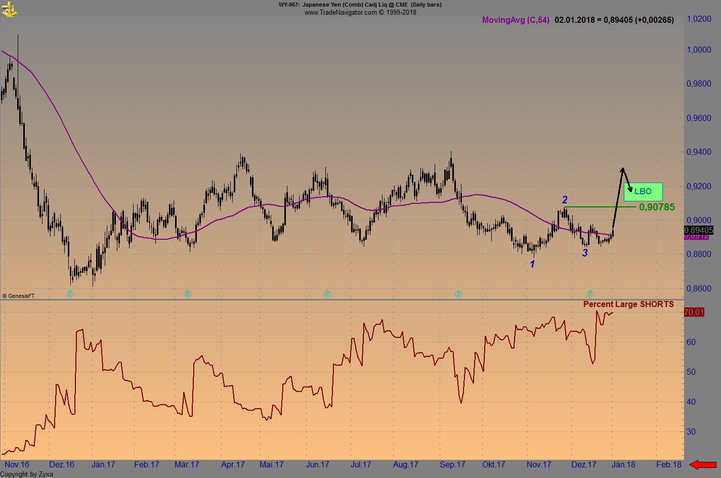Click the chart title WY-067 Japanese Yen
This screenshot has width=721, height=478.
360,5
